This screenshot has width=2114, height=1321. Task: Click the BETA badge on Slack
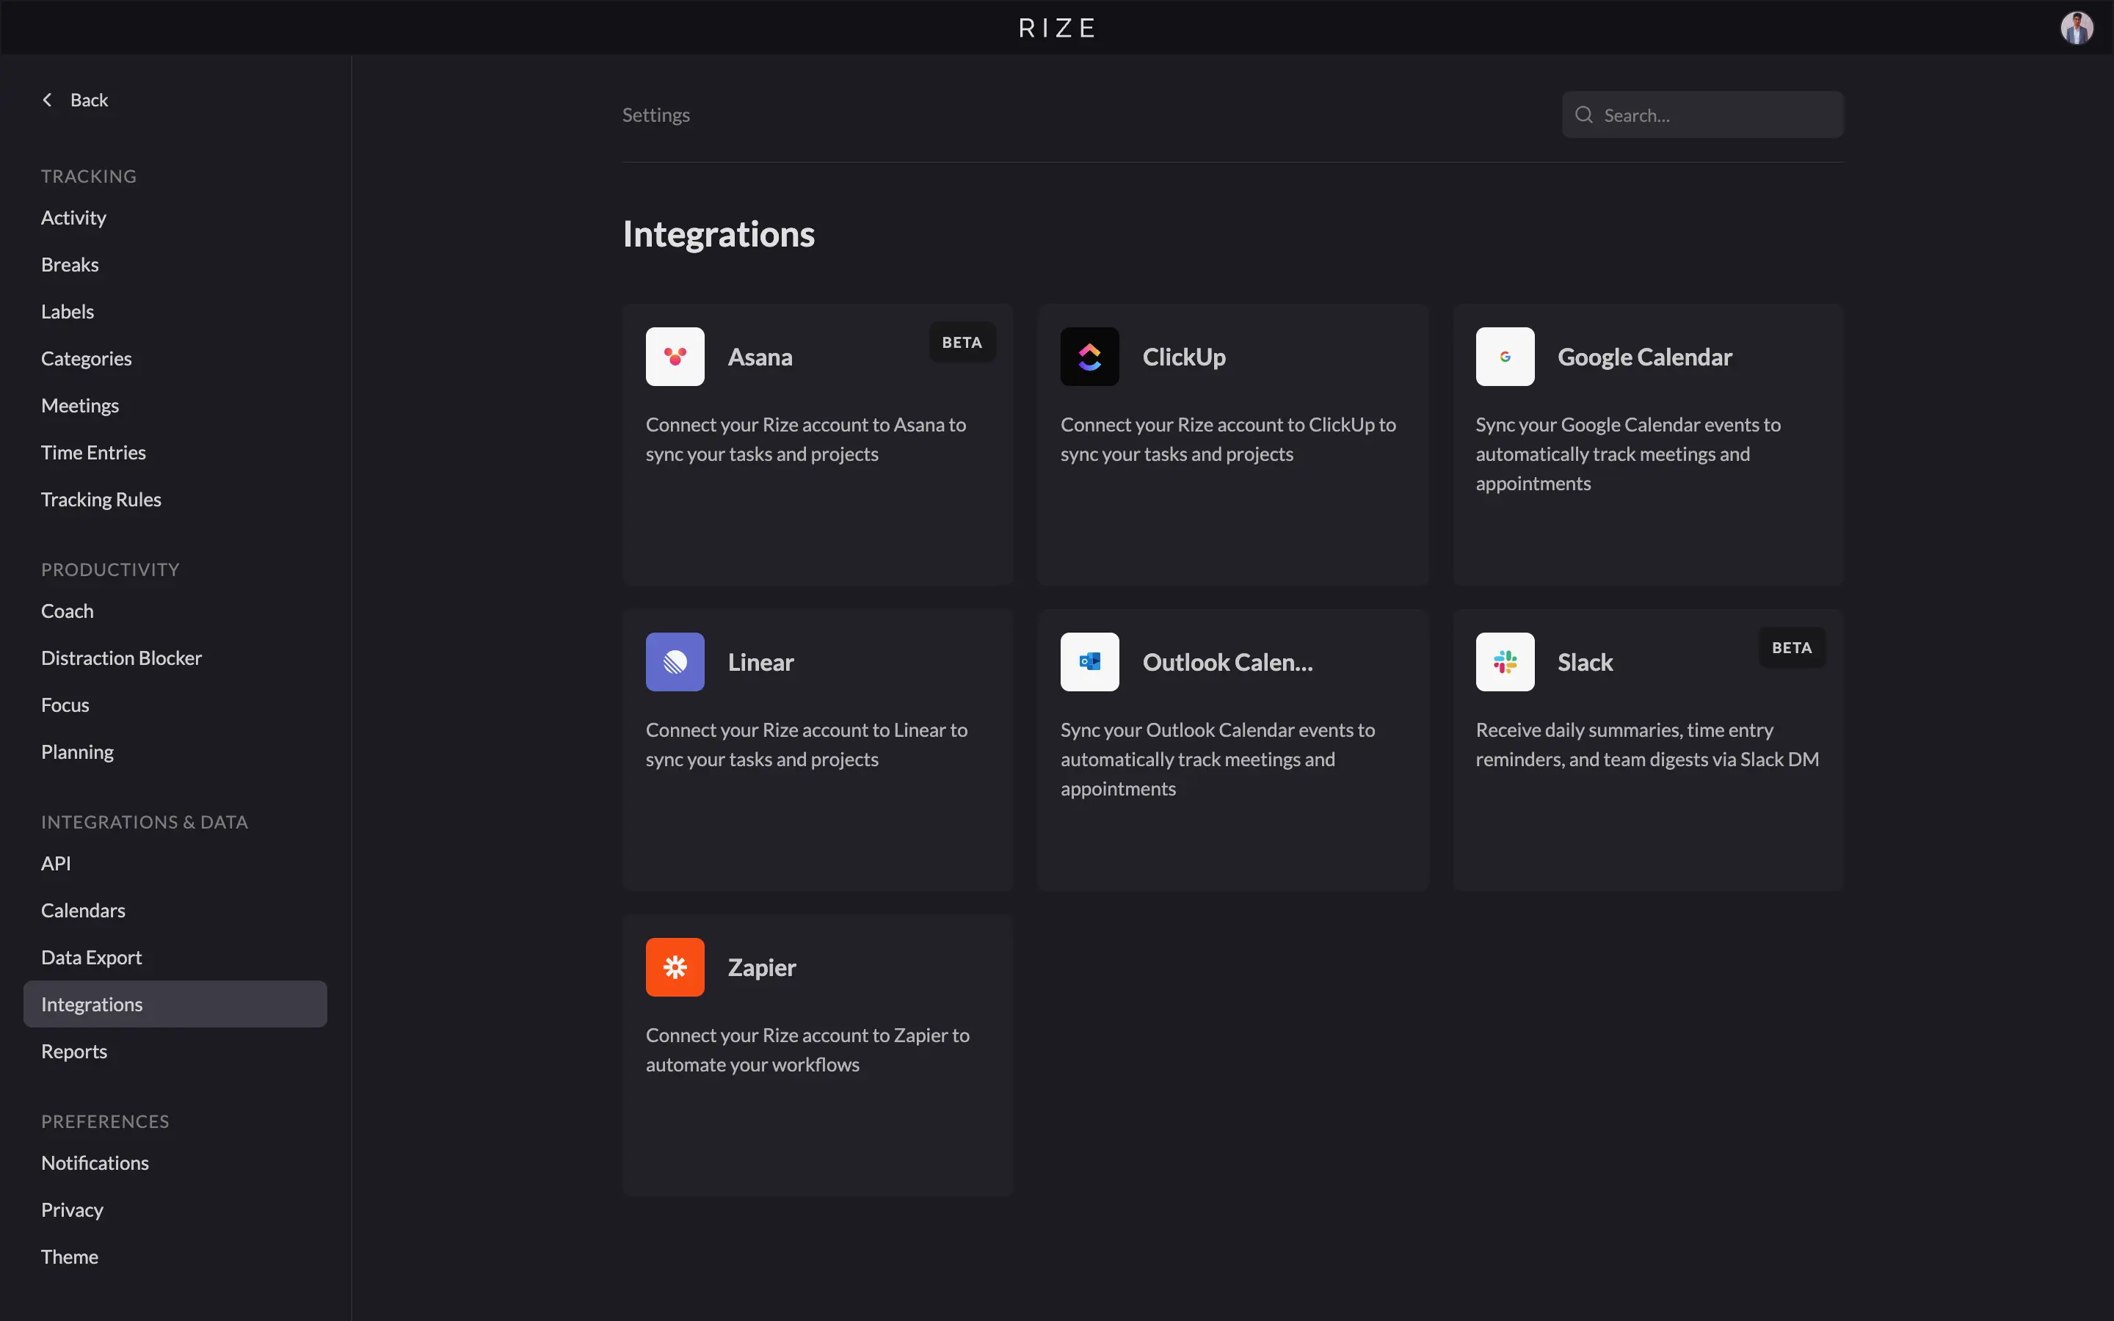(1792, 648)
